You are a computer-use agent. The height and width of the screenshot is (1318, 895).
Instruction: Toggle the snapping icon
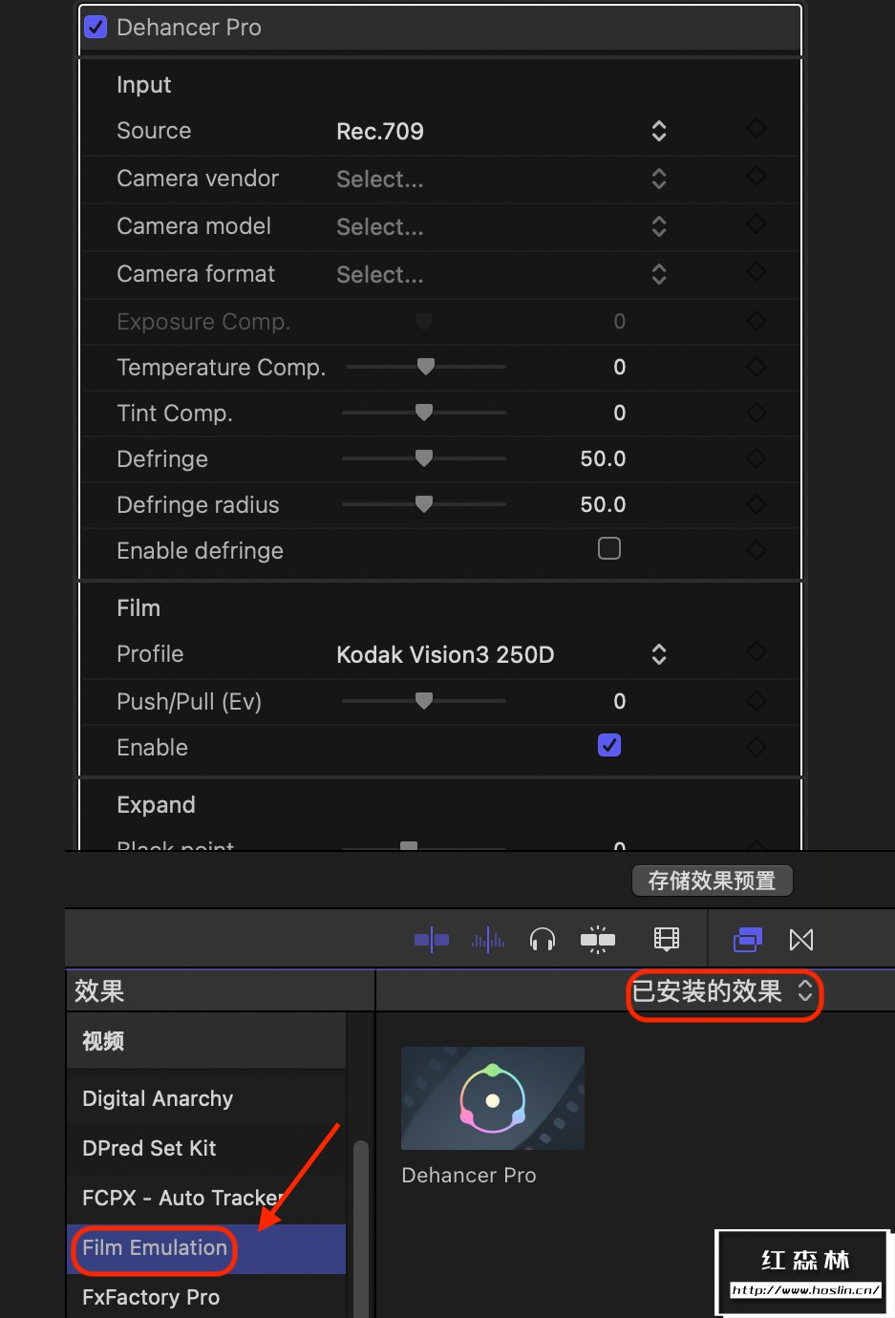598,940
